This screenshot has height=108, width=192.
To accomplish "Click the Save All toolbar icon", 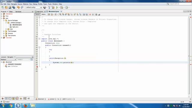I will [13, 7].
